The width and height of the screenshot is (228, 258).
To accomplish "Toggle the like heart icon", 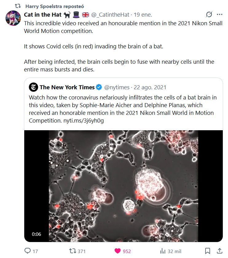I will point(117,251).
